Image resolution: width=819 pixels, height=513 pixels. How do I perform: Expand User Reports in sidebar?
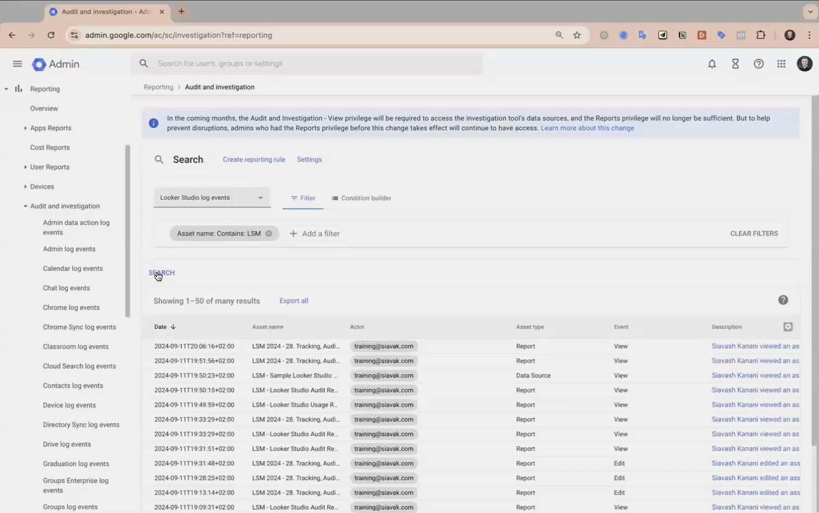(25, 167)
